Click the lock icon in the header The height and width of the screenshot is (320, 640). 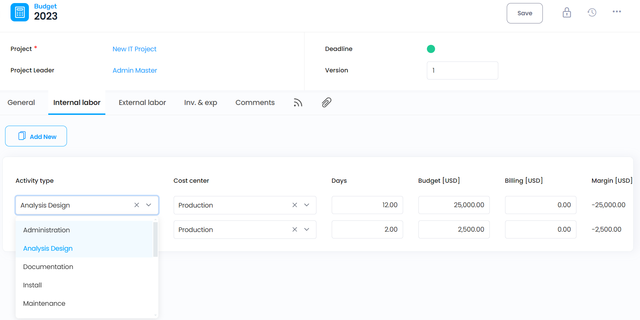coord(567,13)
